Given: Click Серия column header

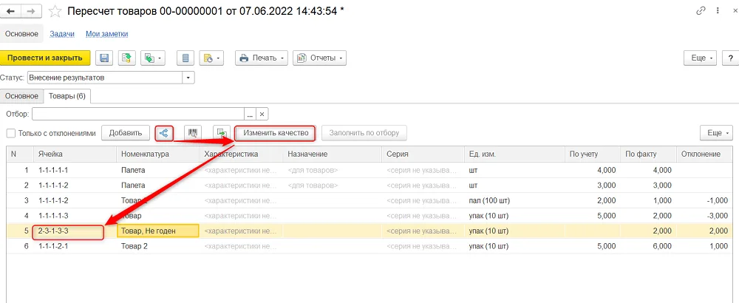Looking at the screenshot, I should click(x=422, y=154).
